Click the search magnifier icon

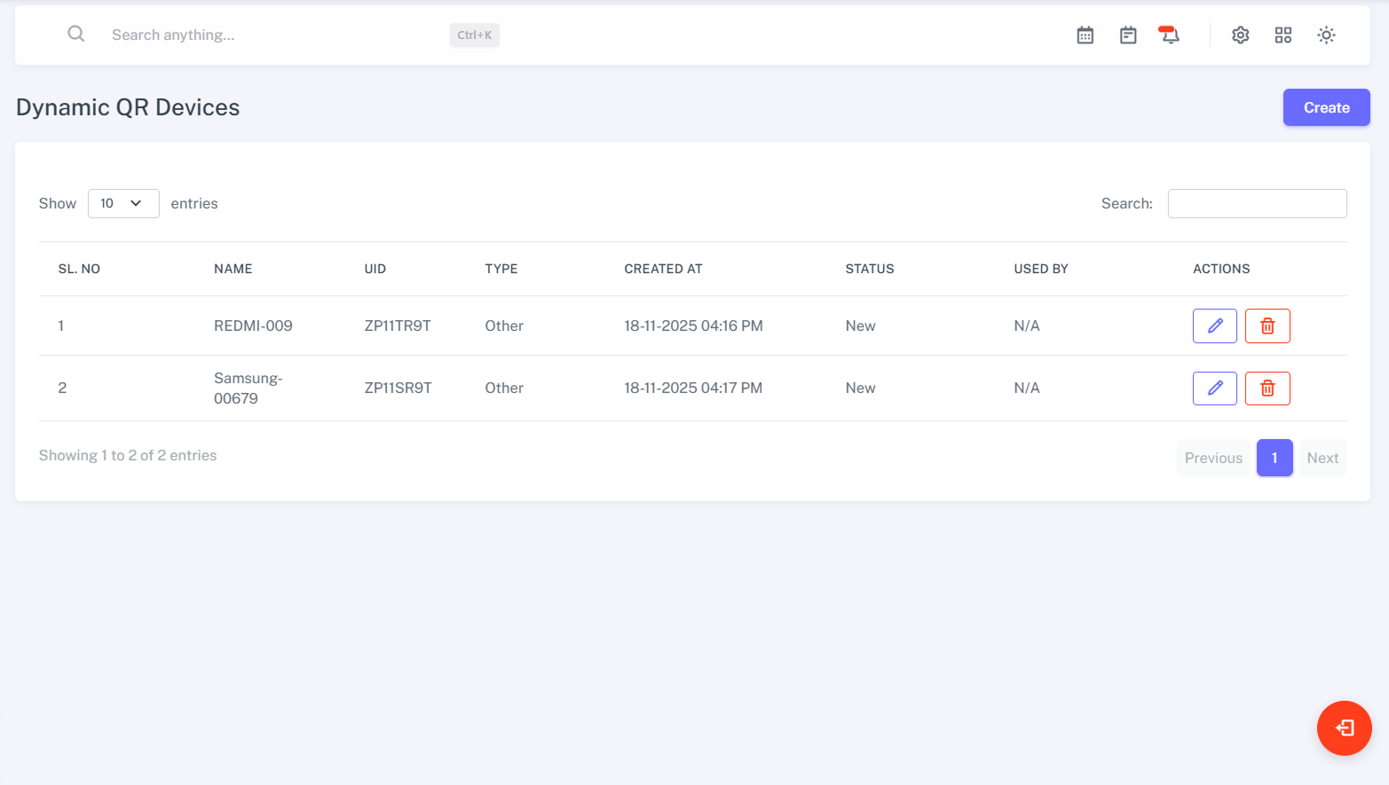(x=76, y=34)
